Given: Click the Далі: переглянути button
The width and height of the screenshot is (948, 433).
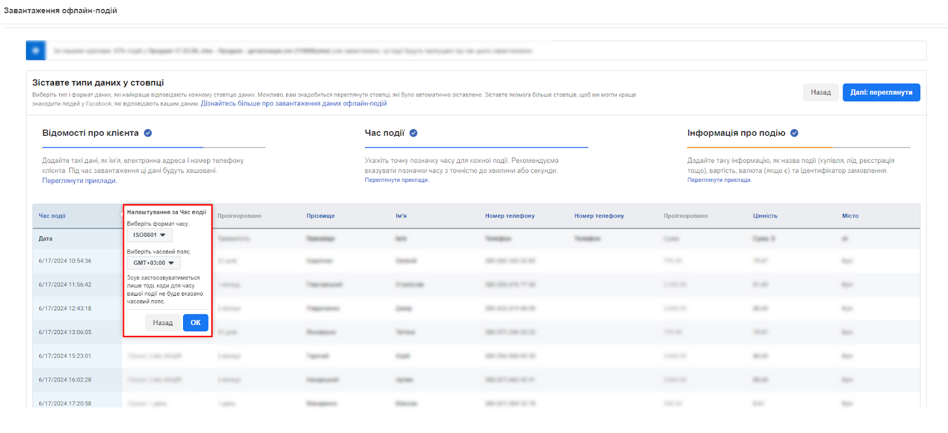Looking at the screenshot, I should coord(881,92).
